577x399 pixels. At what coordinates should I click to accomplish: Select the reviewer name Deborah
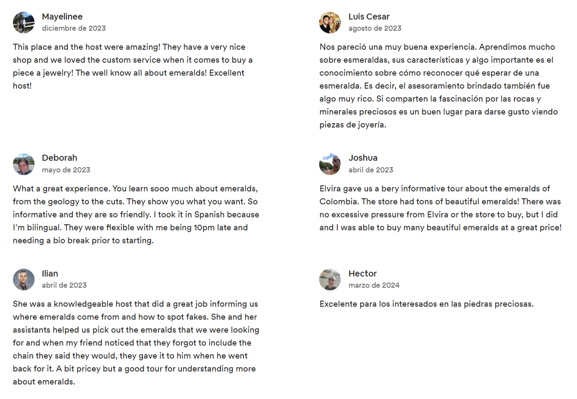60,158
